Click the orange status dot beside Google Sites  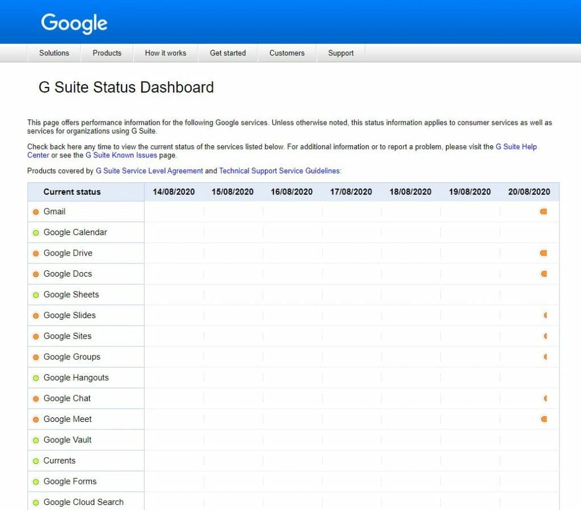35,336
